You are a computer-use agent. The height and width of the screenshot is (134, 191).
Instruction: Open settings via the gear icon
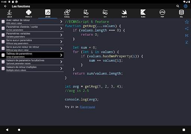(185, 6)
